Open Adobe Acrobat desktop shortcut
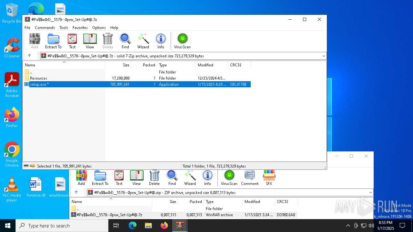Screen dimensions: 413x232 pos(12,85)
